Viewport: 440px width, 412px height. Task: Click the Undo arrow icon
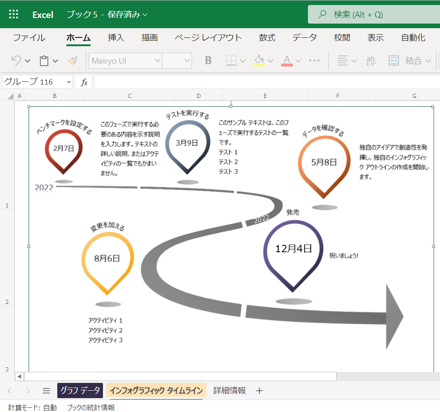click(16, 61)
